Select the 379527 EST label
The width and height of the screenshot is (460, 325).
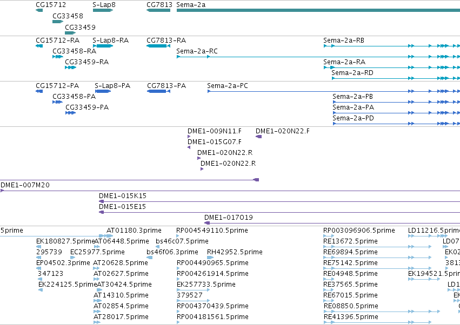click(x=190, y=295)
